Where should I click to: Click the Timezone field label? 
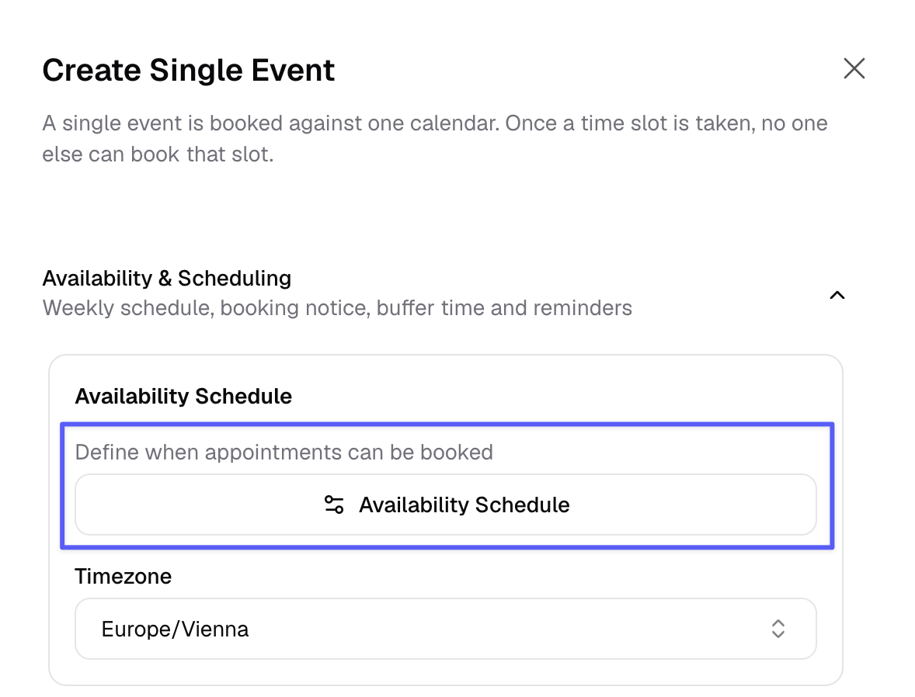(x=124, y=576)
